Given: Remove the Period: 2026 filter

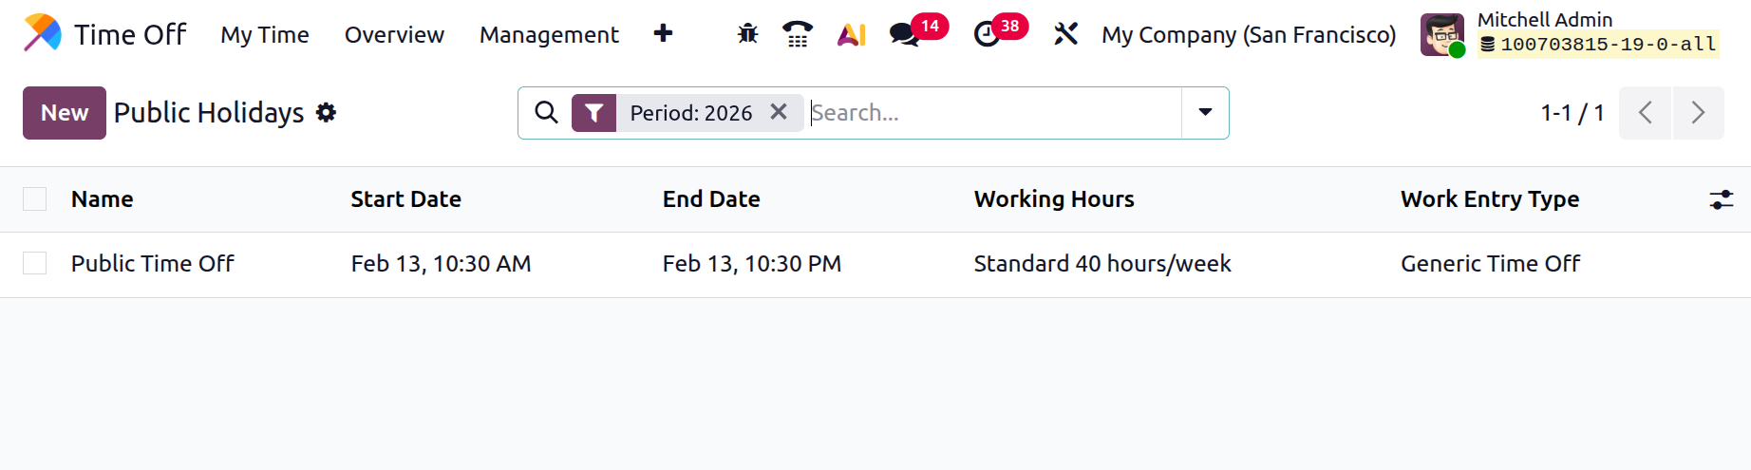Looking at the screenshot, I should (779, 112).
